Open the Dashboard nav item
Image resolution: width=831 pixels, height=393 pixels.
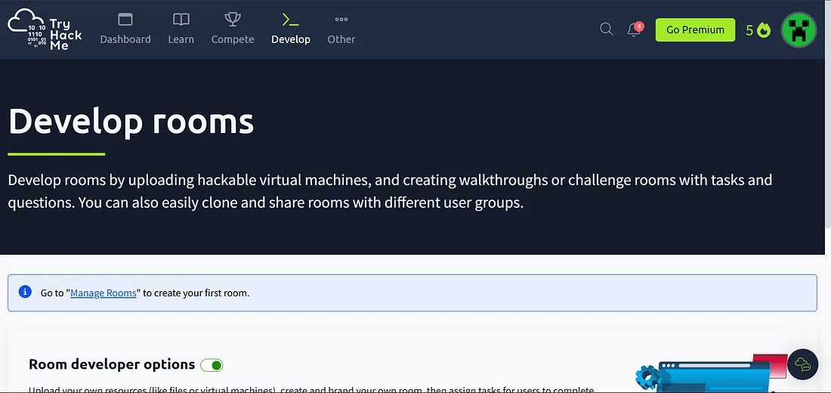[x=125, y=29]
